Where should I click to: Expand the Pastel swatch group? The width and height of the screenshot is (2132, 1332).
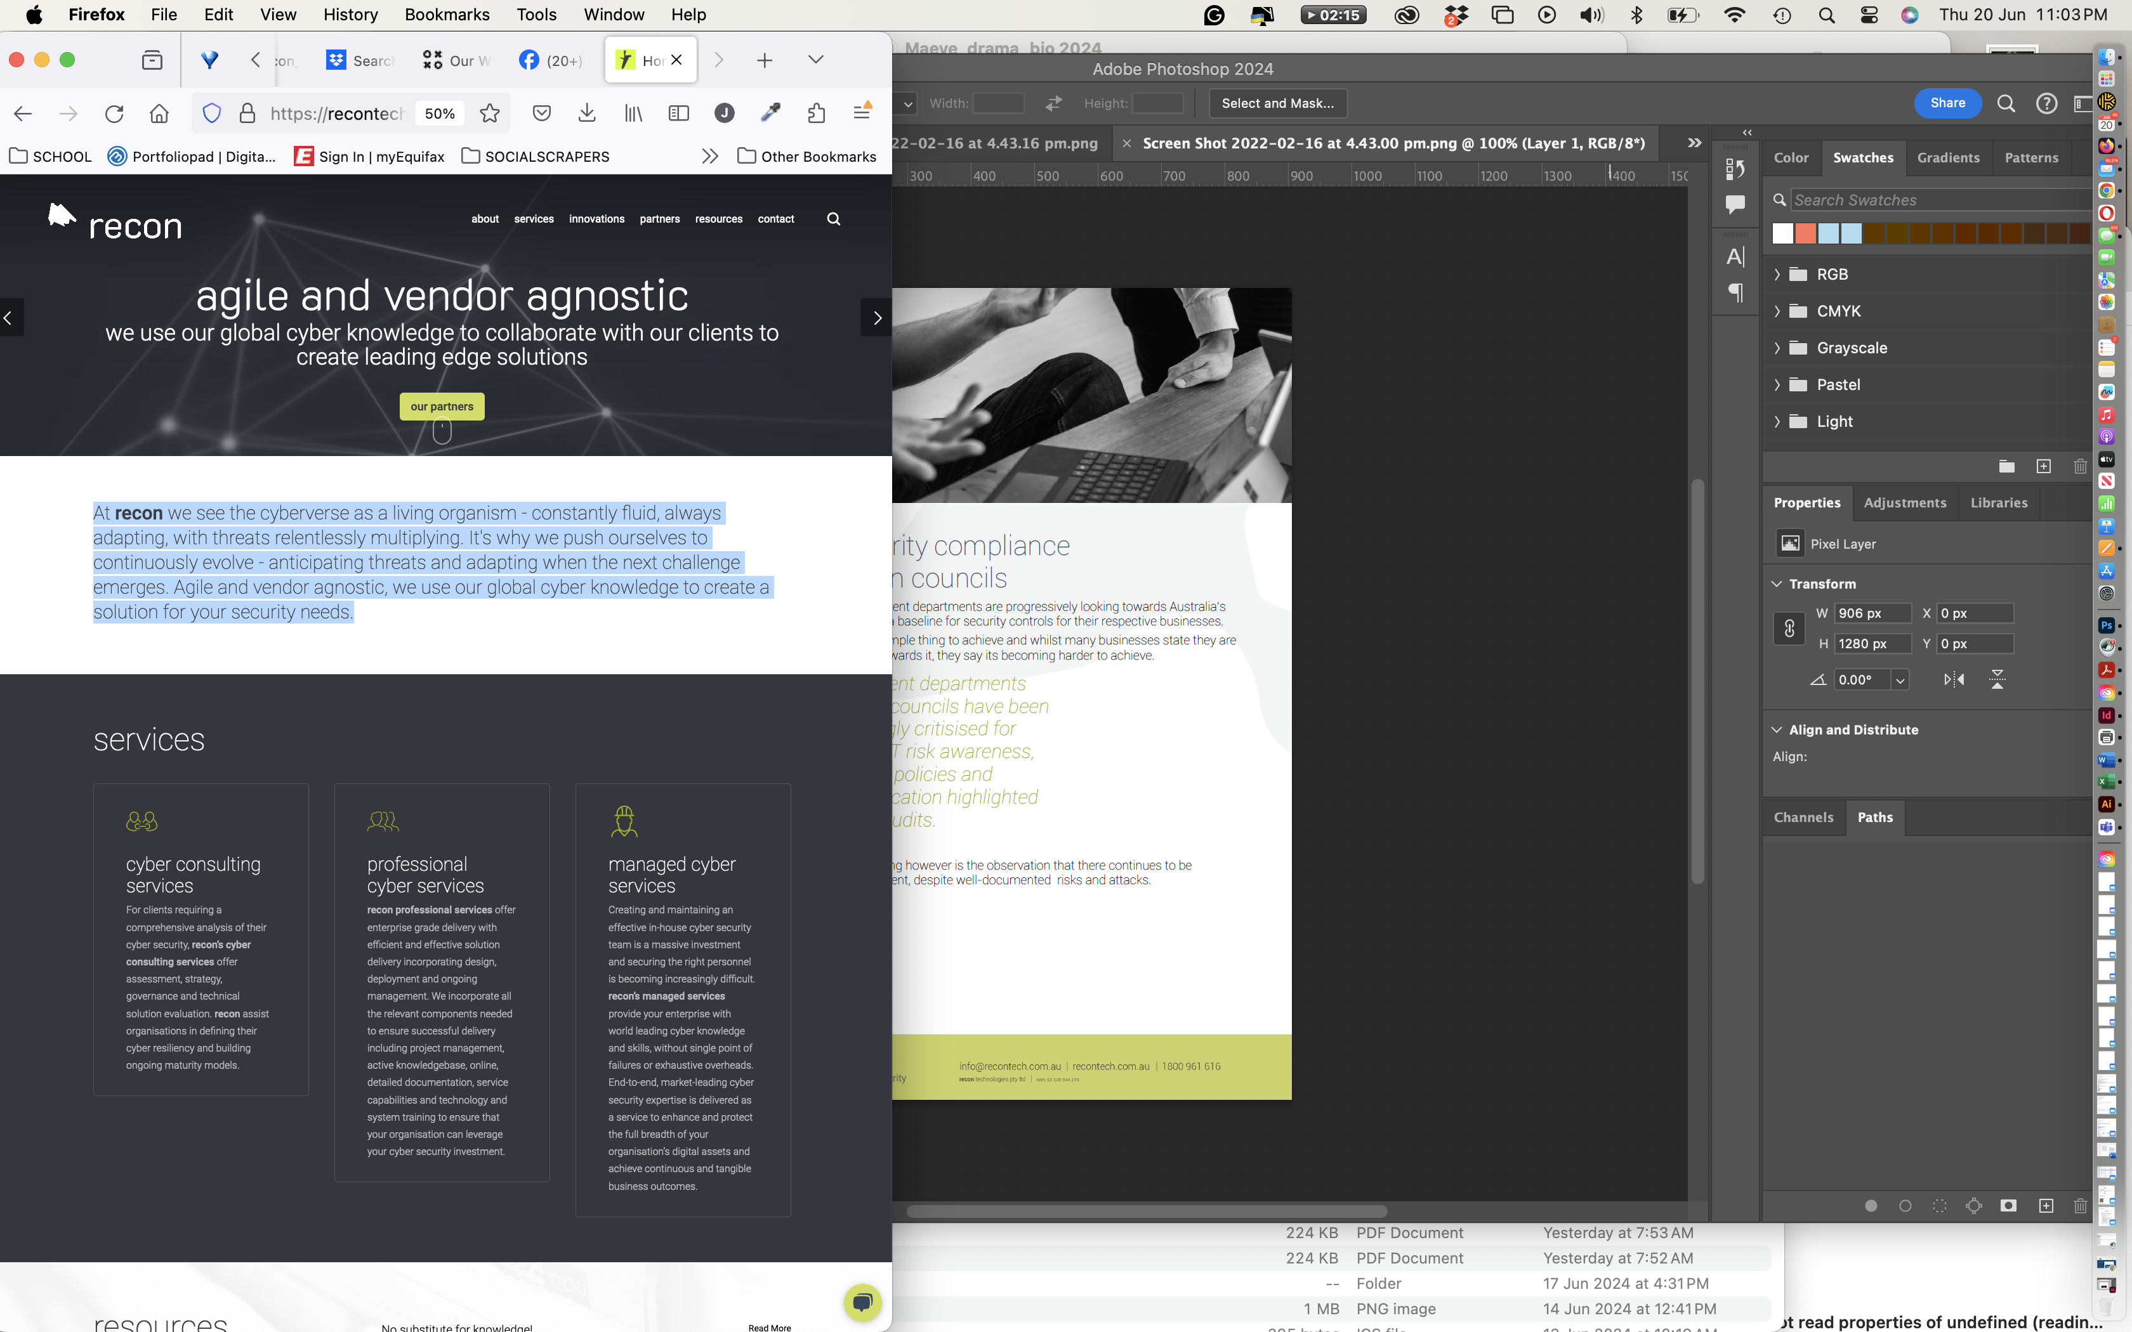(1777, 385)
